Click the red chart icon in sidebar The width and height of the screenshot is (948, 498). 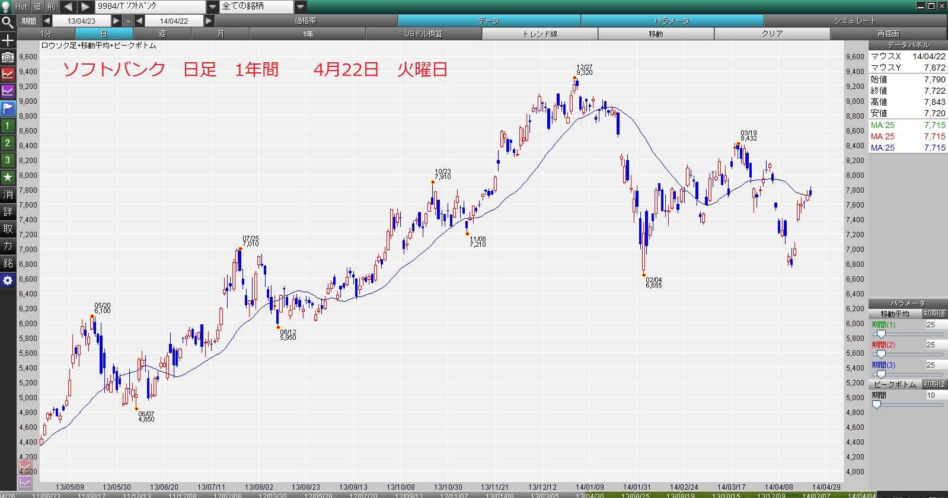tap(8, 74)
